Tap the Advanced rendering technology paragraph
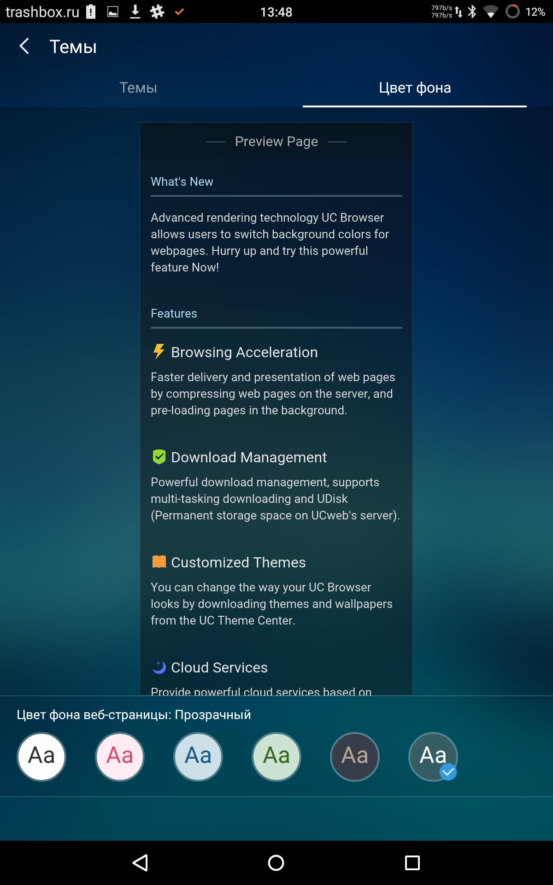 point(270,242)
